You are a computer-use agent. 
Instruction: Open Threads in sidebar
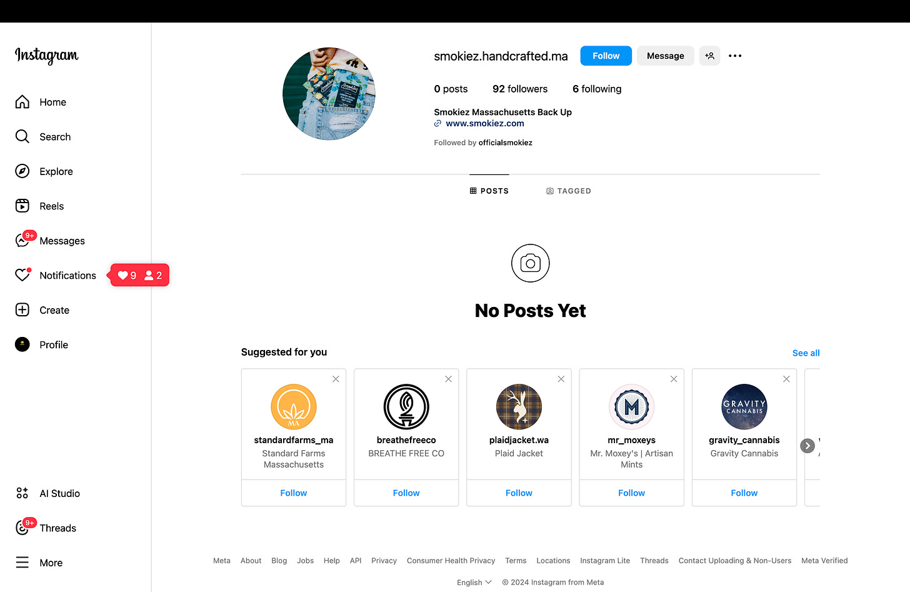(x=46, y=528)
